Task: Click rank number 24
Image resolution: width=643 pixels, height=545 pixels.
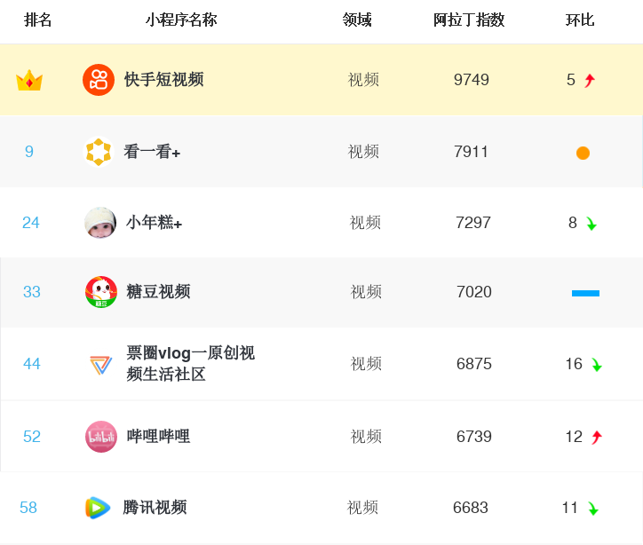Action: click(31, 223)
